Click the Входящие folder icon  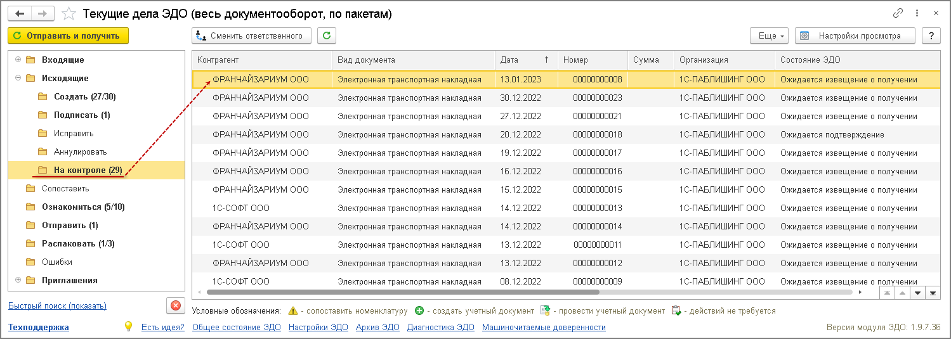[30, 60]
